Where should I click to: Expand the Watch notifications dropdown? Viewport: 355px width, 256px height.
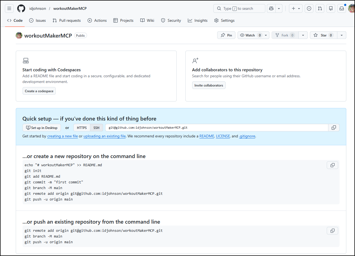click(266, 35)
